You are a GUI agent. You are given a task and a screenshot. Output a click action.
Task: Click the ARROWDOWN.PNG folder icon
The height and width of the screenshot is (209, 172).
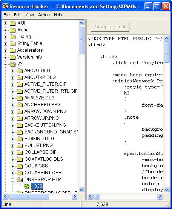tap(20, 111)
